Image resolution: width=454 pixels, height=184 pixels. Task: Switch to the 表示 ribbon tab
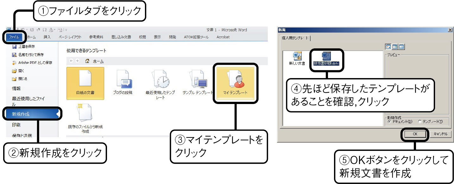pos(157,37)
